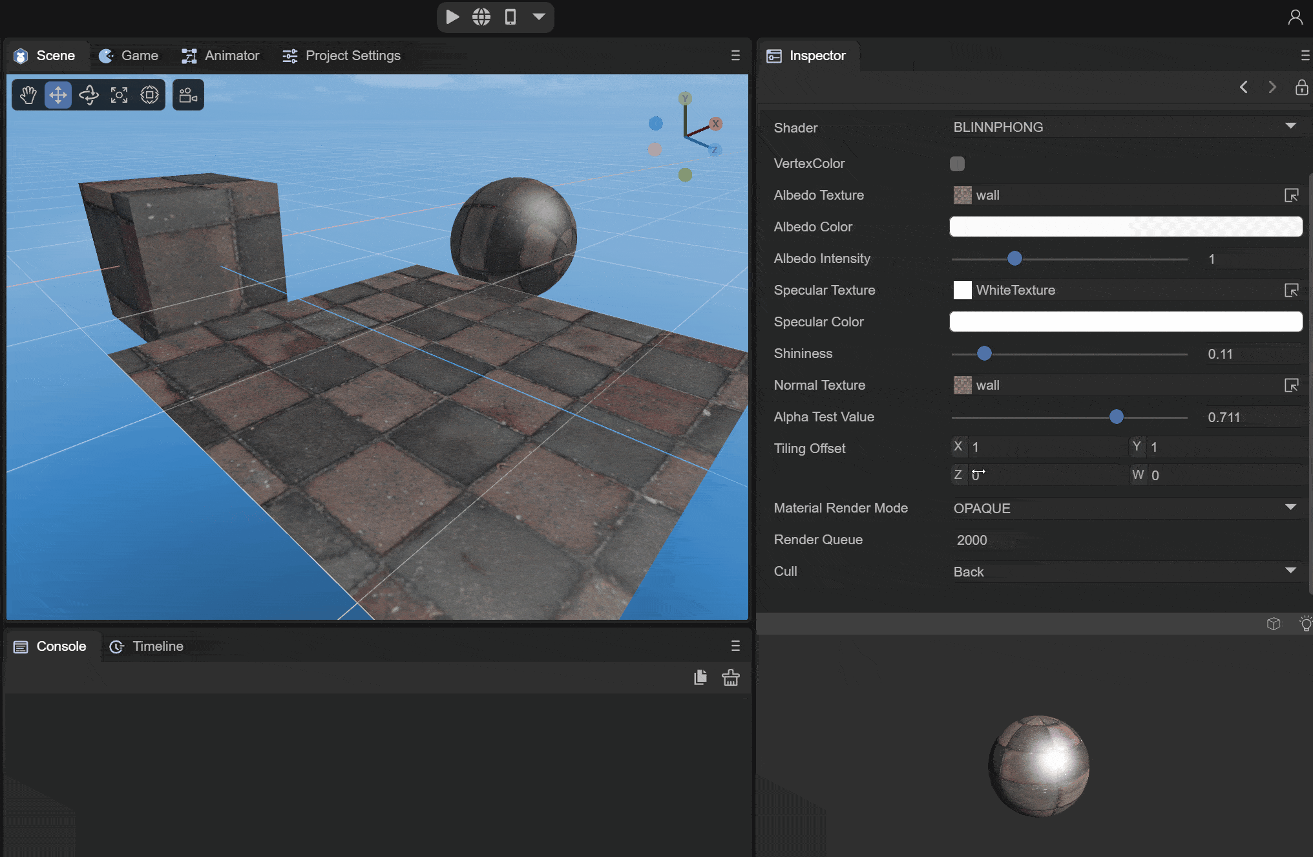Toggle the preview light bulb icon
This screenshot has width=1313, height=857.
pos(1305,624)
